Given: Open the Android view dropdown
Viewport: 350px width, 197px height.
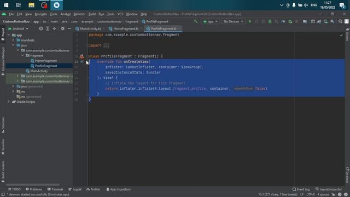Looking at the screenshot, I should 18,28.
